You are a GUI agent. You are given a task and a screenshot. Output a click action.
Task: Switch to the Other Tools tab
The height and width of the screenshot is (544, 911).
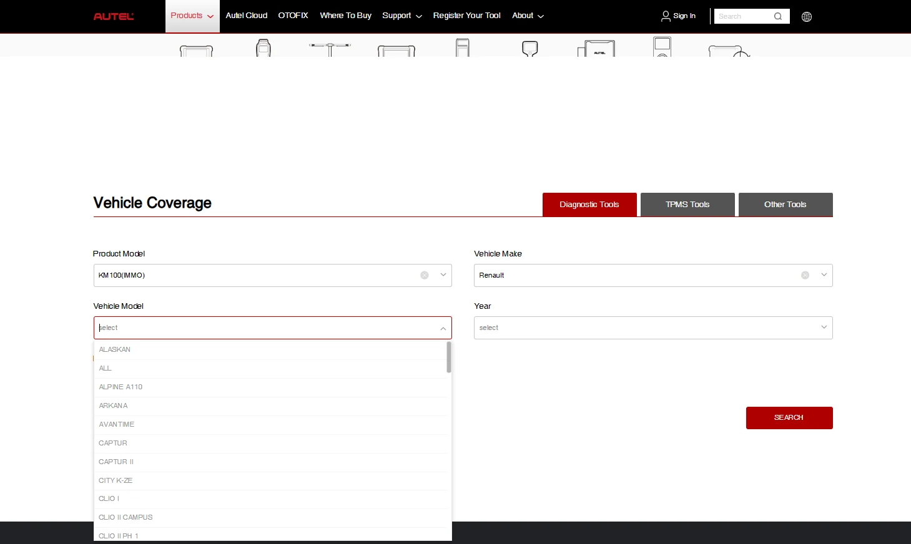(785, 205)
